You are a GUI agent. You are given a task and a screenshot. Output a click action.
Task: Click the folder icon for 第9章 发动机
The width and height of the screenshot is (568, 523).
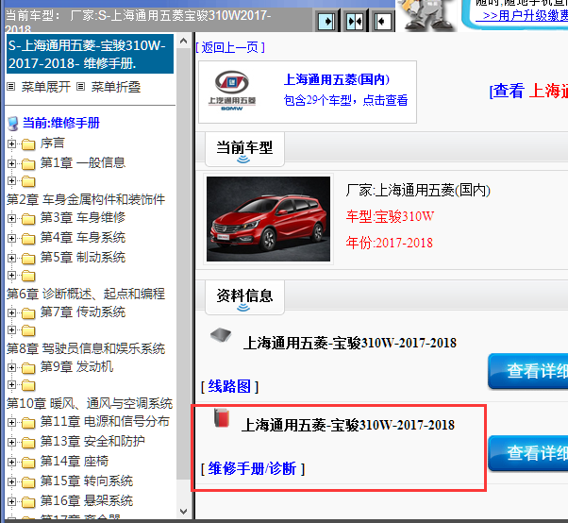(28, 368)
